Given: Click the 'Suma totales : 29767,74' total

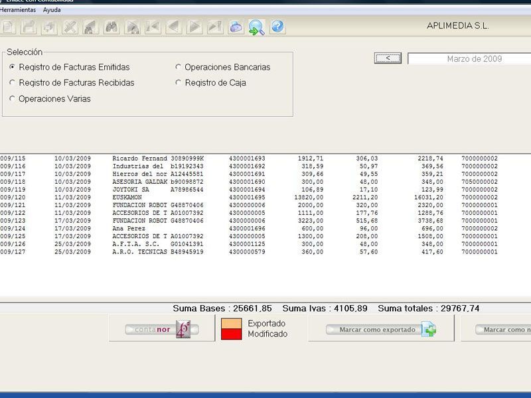Looking at the screenshot, I should [428, 308].
